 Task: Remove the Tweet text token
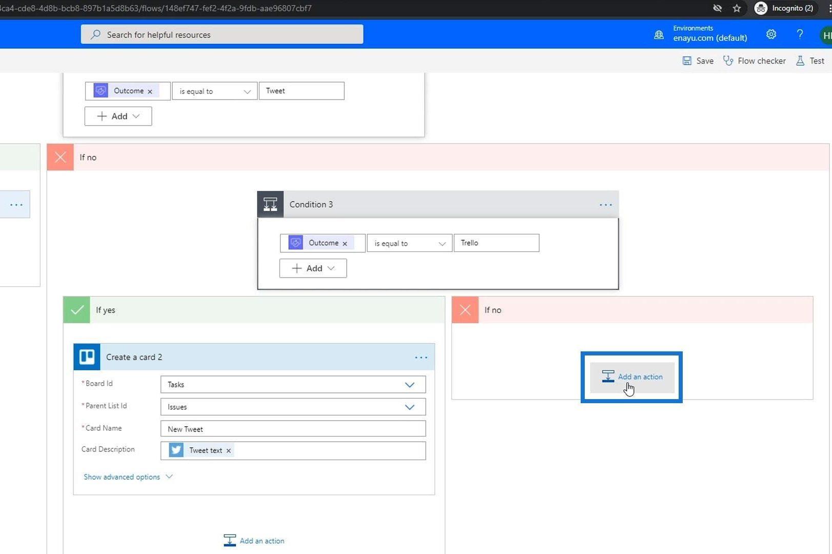[229, 451]
